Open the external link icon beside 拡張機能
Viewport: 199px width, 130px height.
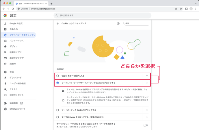[22, 103]
